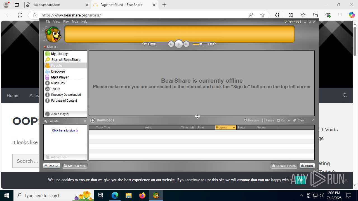
Task: Adjust the player volume slider
Action: 200,44
